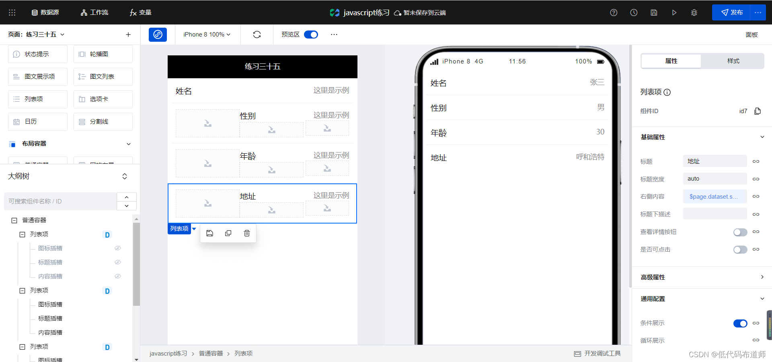Screen dimensions: 772x362
Task: Click the D badge on first 列表项
Action: pyautogui.click(x=107, y=235)
